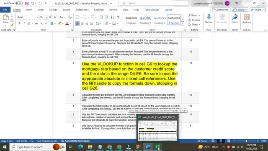Apply subscript formatting
This screenshot has width=268, height=151.
[41, 23]
